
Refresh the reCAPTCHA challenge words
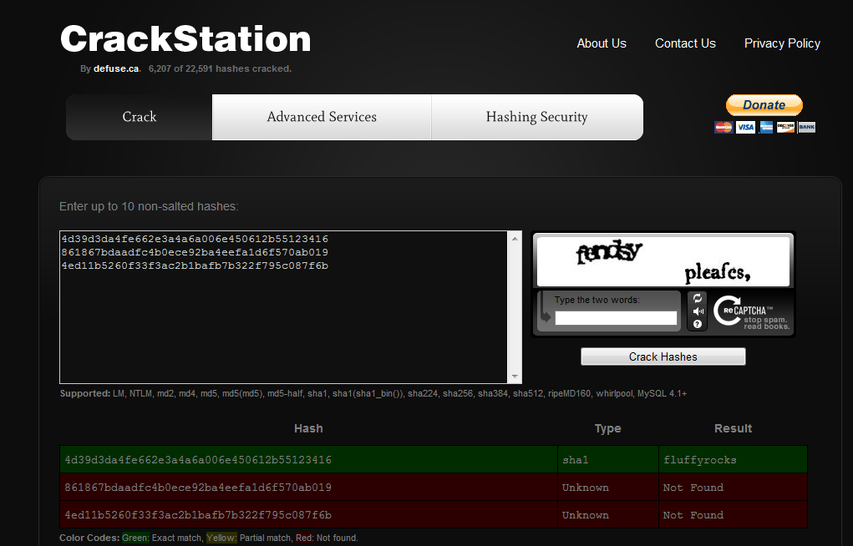[x=698, y=299]
